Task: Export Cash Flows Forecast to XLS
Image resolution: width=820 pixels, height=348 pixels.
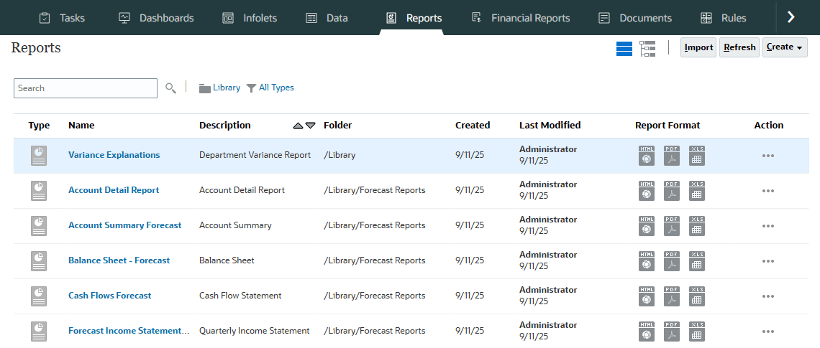Action: click(696, 296)
